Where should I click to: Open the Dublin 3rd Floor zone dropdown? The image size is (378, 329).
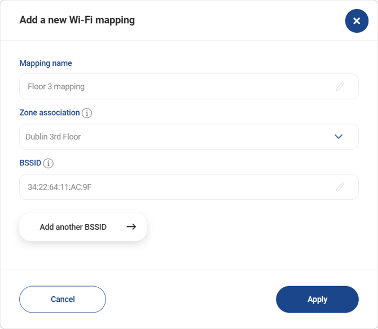189,137
